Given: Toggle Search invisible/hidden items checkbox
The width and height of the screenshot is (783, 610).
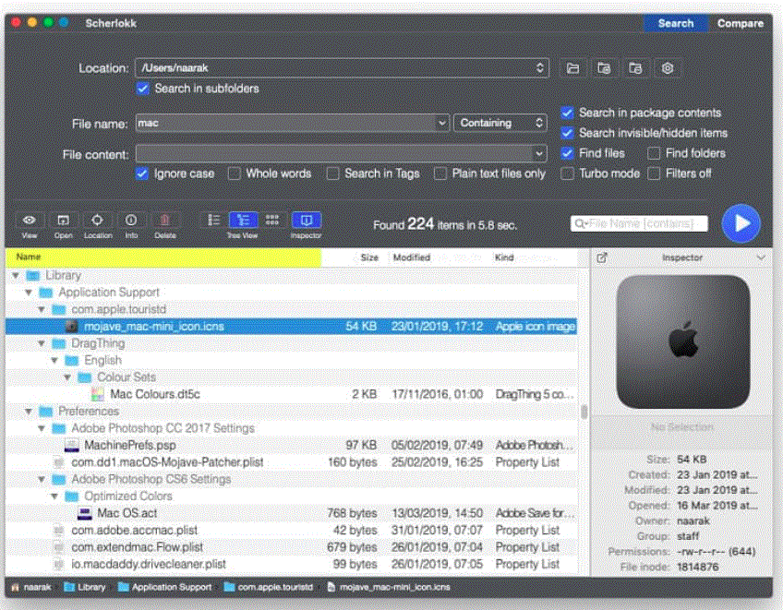Looking at the screenshot, I should click(567, 133).
